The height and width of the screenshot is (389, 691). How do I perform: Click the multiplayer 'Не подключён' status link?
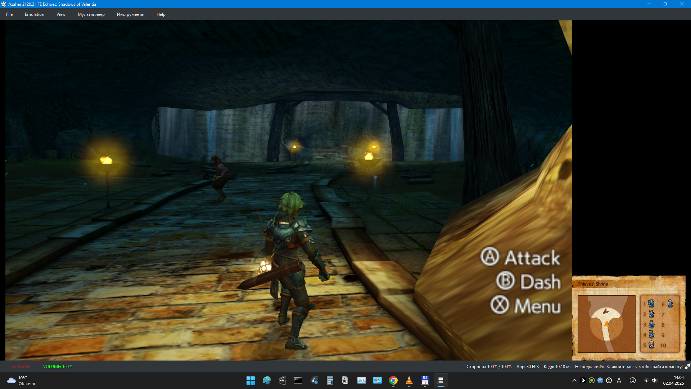(628, 367)
